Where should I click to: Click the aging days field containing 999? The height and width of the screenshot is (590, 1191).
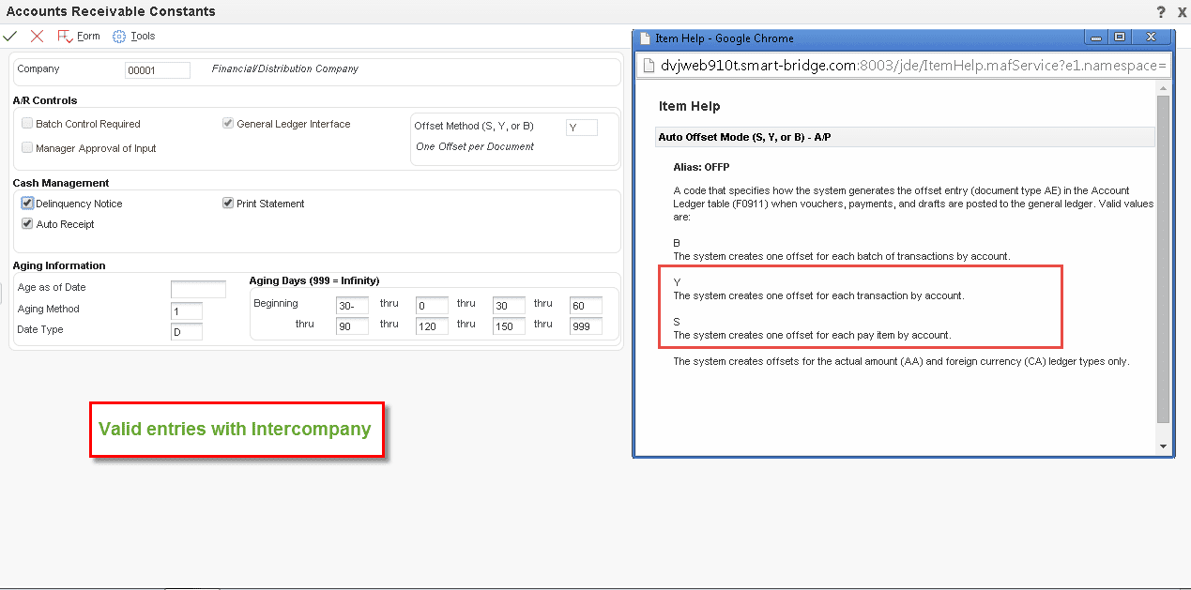tap(586, 326)
